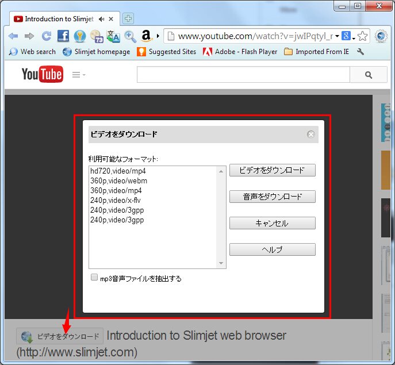395x365 pixels.
Task: Open the top sidebar video thumbnail
Action: (386, 122)
